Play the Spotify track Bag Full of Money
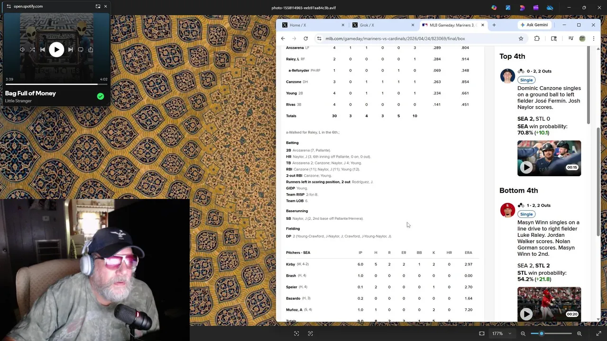Viewport: 607px width, 341px height. (56, 49)
